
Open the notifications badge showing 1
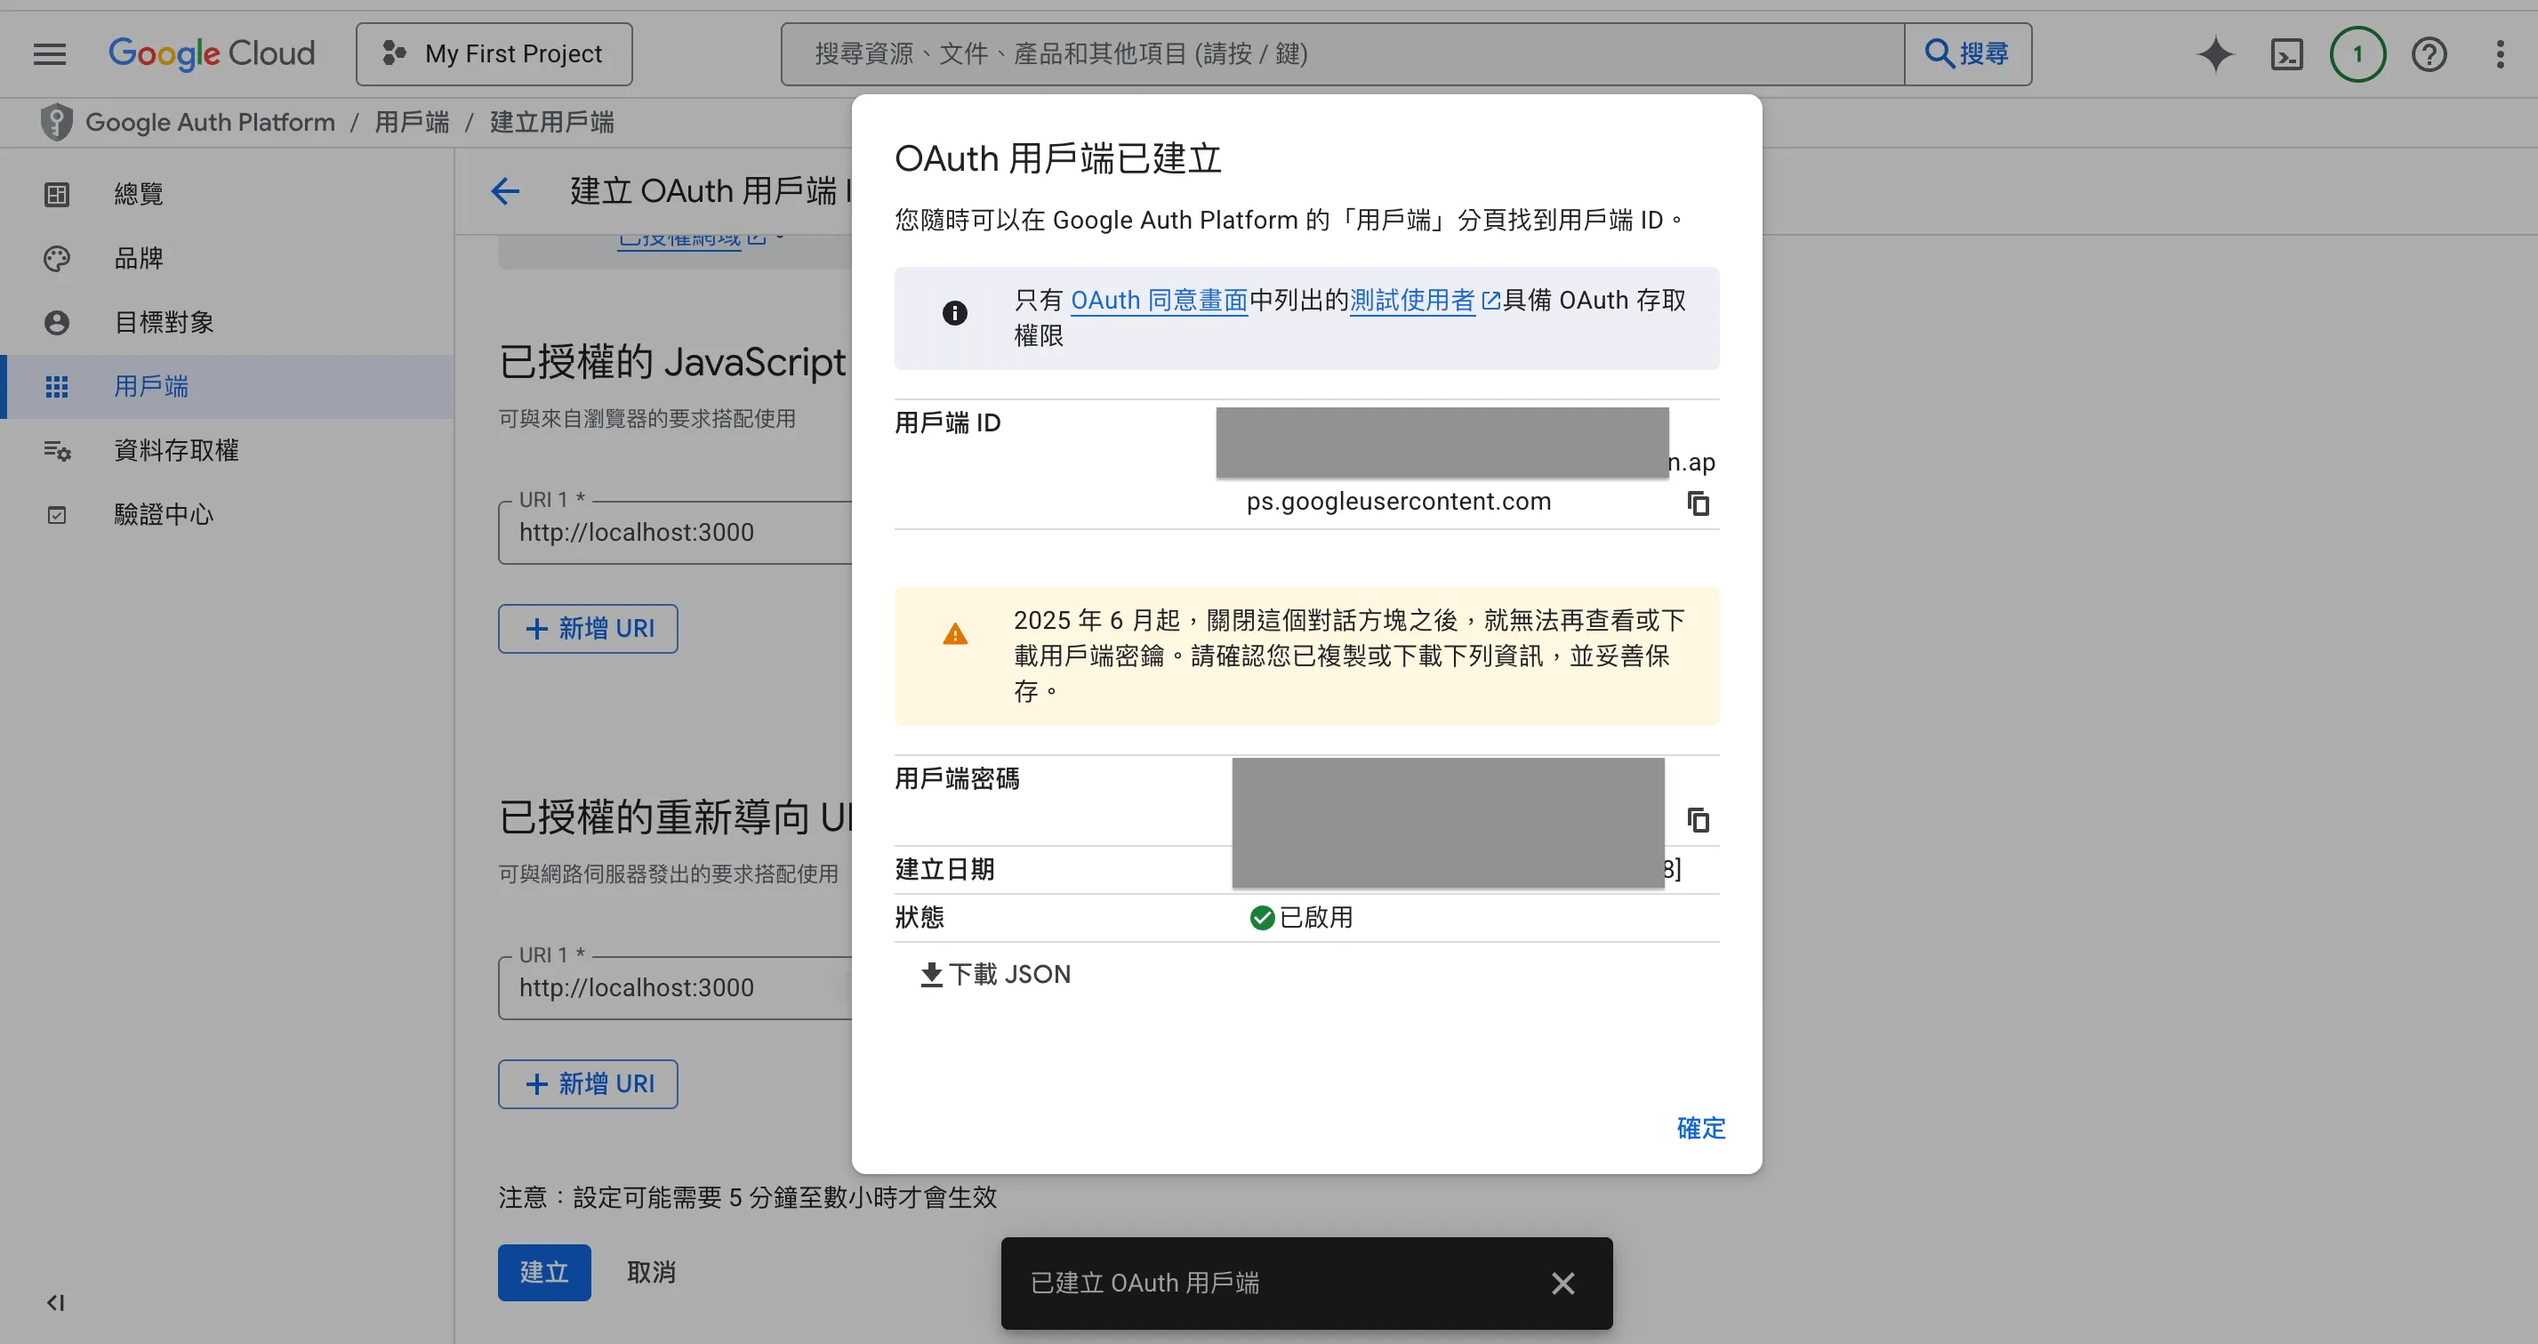(2357, 54)
